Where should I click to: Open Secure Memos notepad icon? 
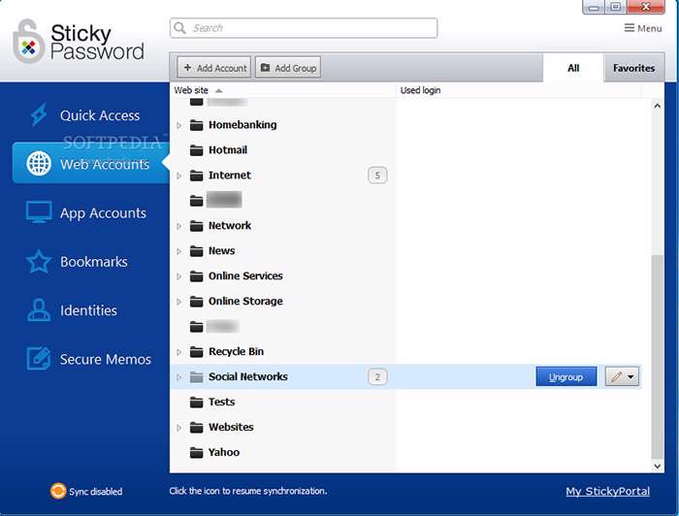(39, 359)
